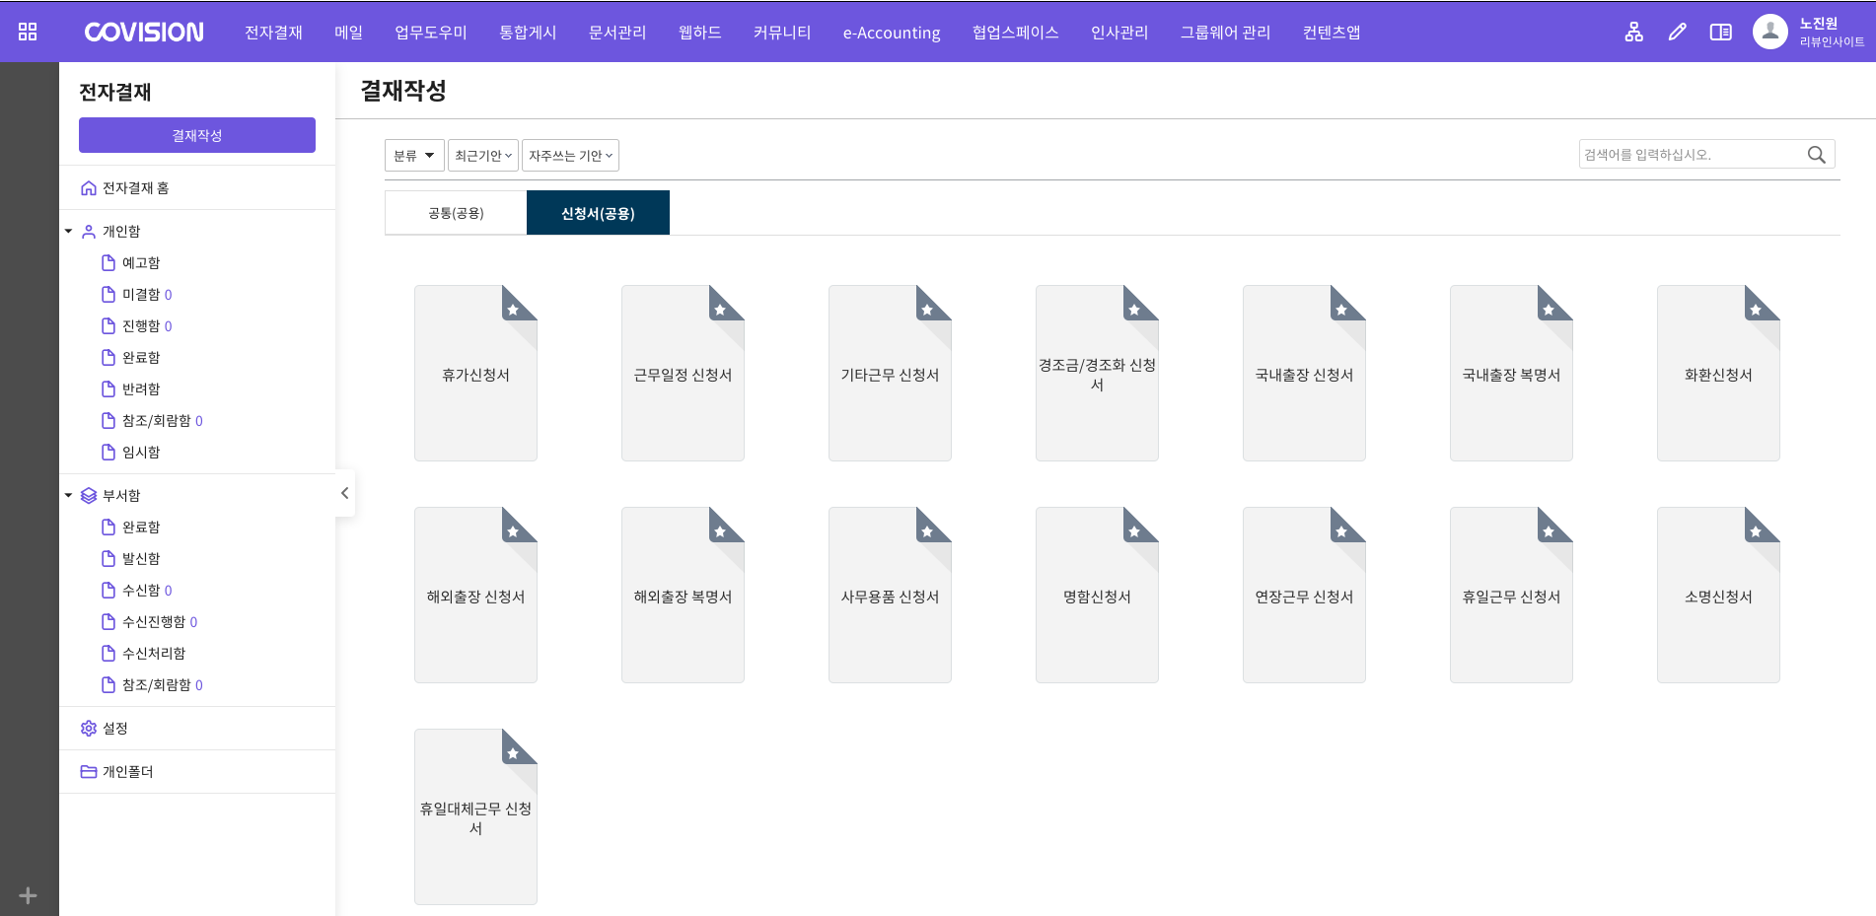
Task: Collapse the sidebar with the chevron handle
Action: click(x=344, y=493)
